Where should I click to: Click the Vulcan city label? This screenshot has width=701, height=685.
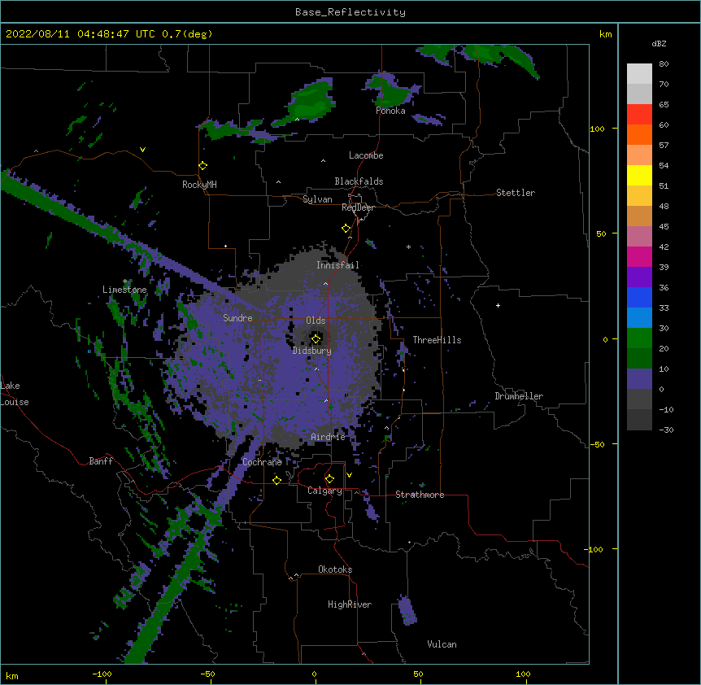442,644
